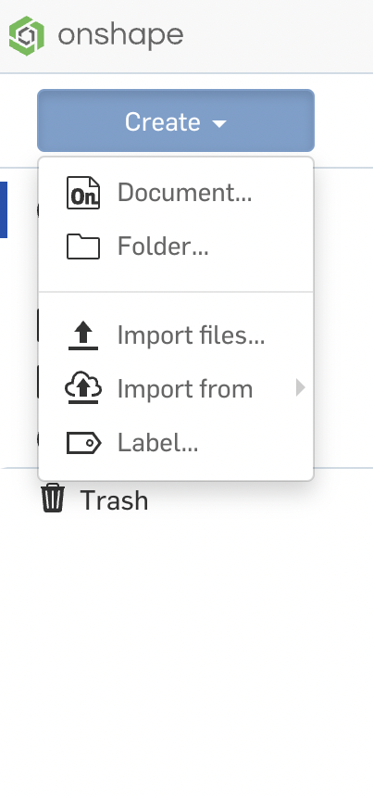The height and width of the screenshot is (796, 373).
Task: Click the green Onshape hexagon logo
Action: pyautogui.click(x=27, y=35)
